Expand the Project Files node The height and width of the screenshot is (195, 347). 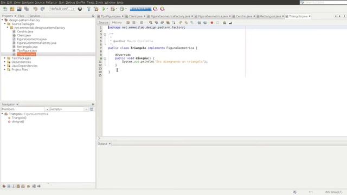tap(5, 69)
